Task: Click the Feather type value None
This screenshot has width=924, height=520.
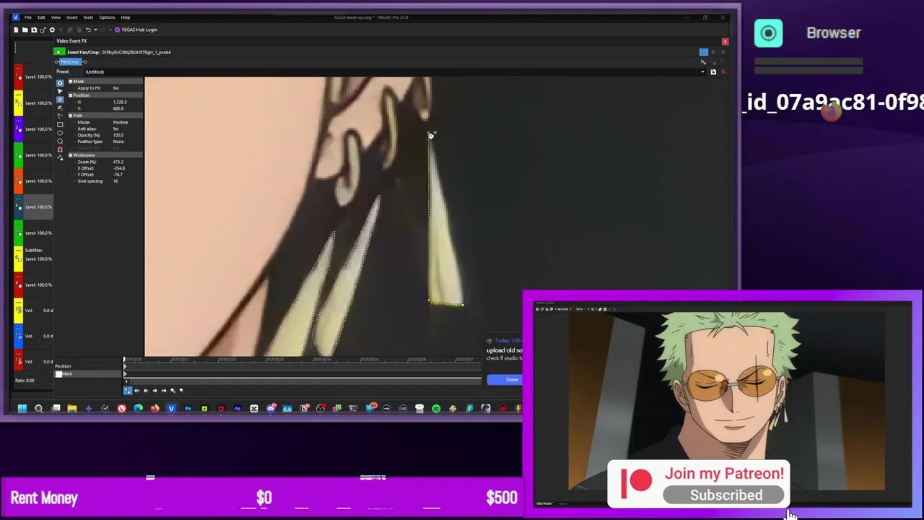Action: click(x=118, y=142)
